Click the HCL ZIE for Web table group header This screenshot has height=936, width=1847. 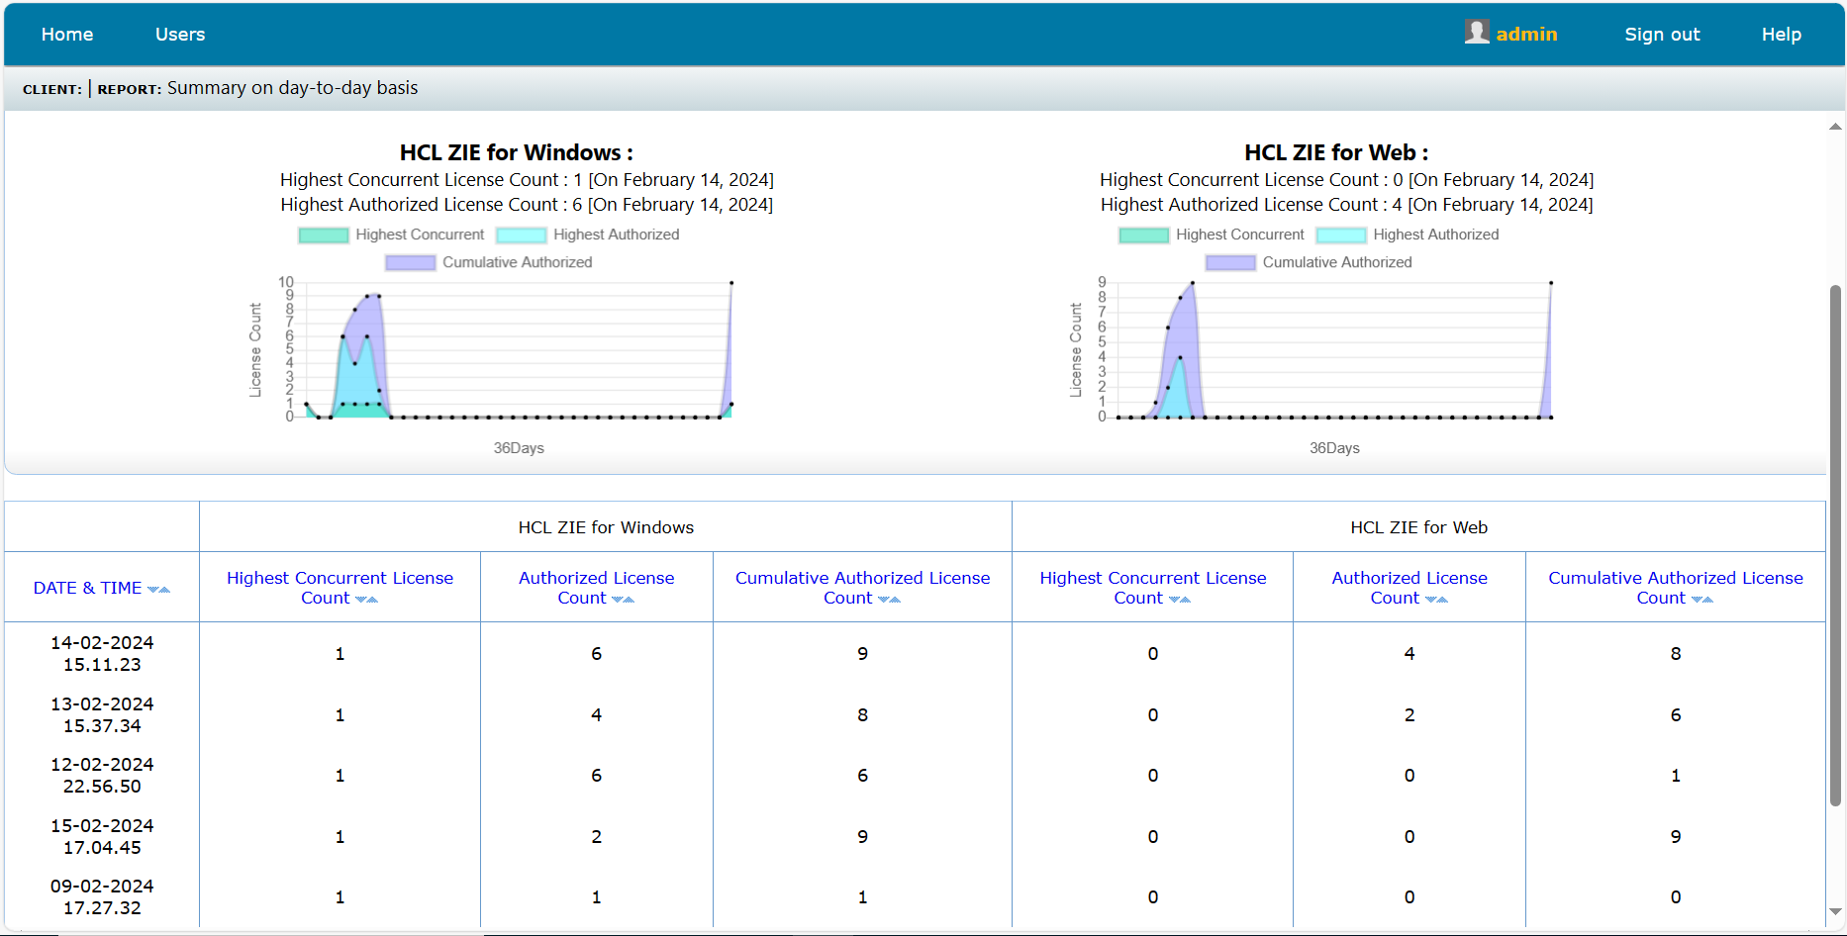tap(1418, 527)
